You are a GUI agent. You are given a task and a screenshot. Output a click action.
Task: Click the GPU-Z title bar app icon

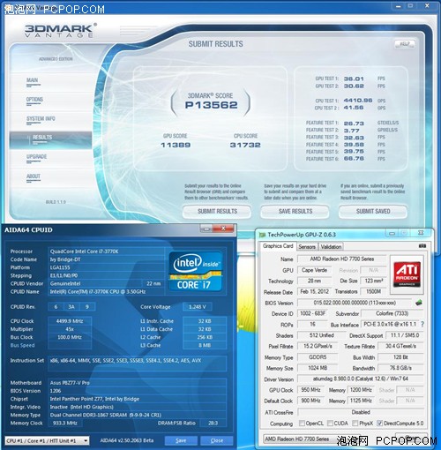[x=262, y=235]
